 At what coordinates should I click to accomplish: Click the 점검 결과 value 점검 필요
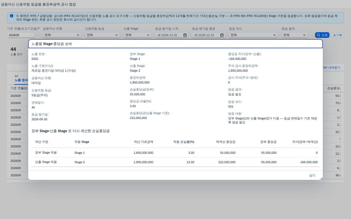pyautogui.click(x=235, y=94)
